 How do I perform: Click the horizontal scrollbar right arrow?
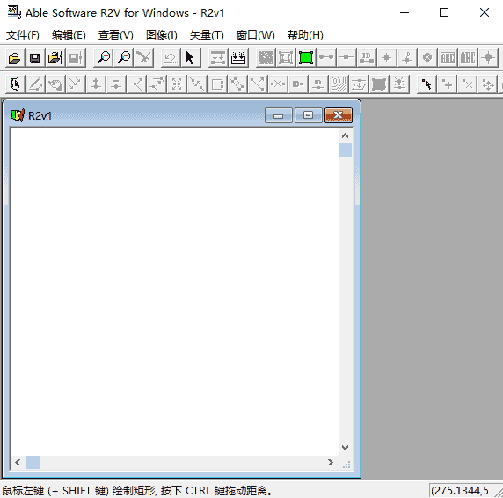click(331, 463)
